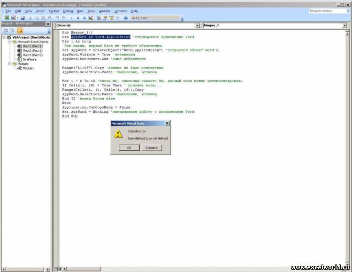Open Project Explorer via toolbar icon
Screen dimensions: 352x272
(x=99, y=18)
